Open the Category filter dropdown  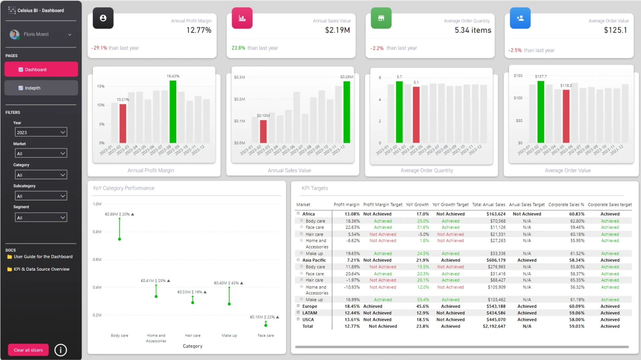(x=41, y=175)
